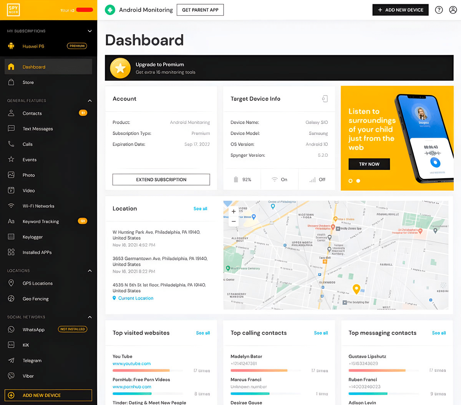461x405 pixels.
Task: Open the www.youtube.com link
Action: 131,363
